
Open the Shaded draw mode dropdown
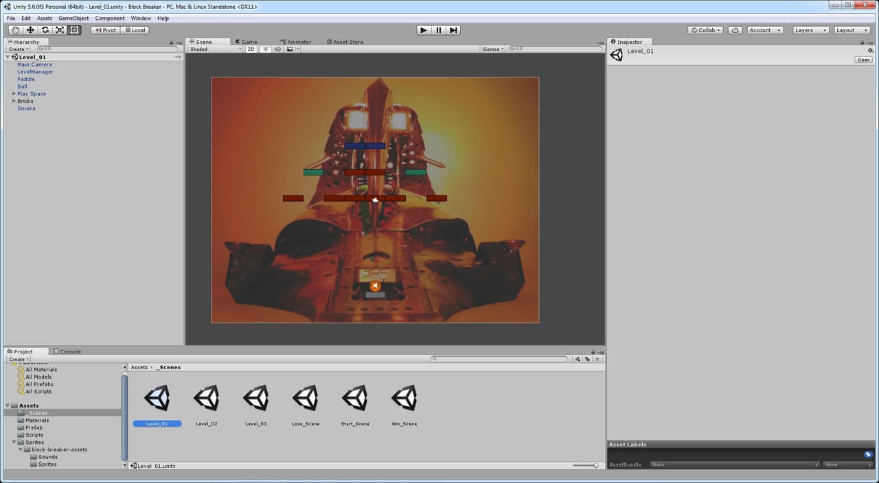[216, 49]
